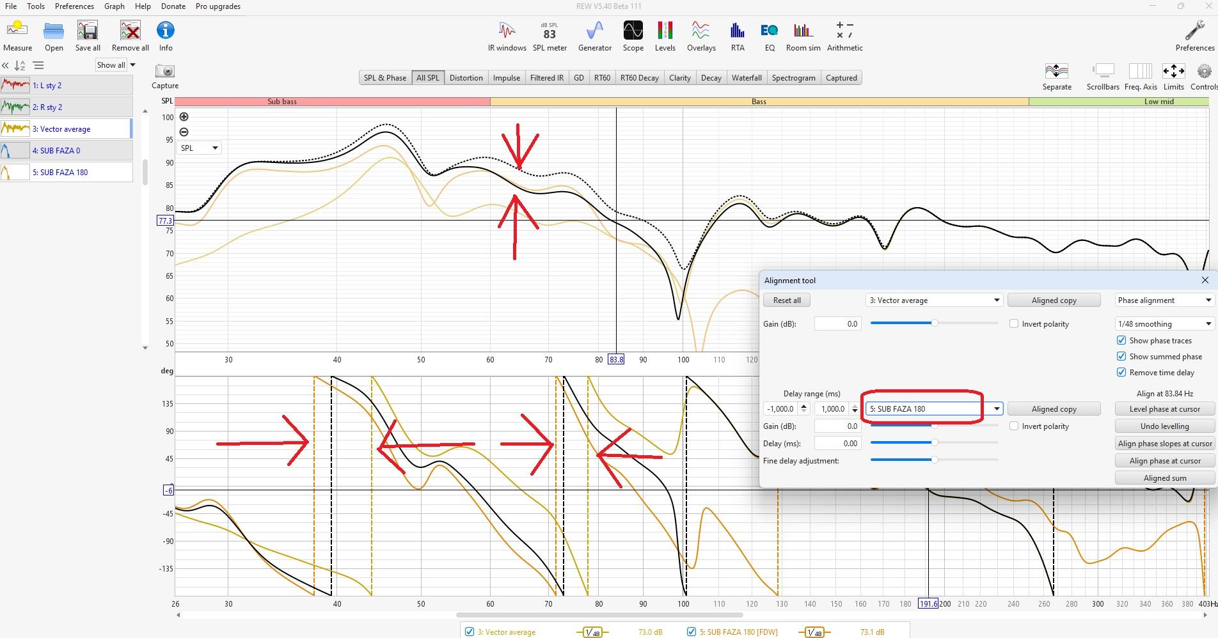Click the Measure icon
The height and width of the screenshot is (638, 1218).
pos(17,36)
